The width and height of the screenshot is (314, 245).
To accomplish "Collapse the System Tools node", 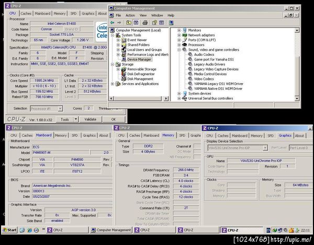I will [x=113, y=35].
